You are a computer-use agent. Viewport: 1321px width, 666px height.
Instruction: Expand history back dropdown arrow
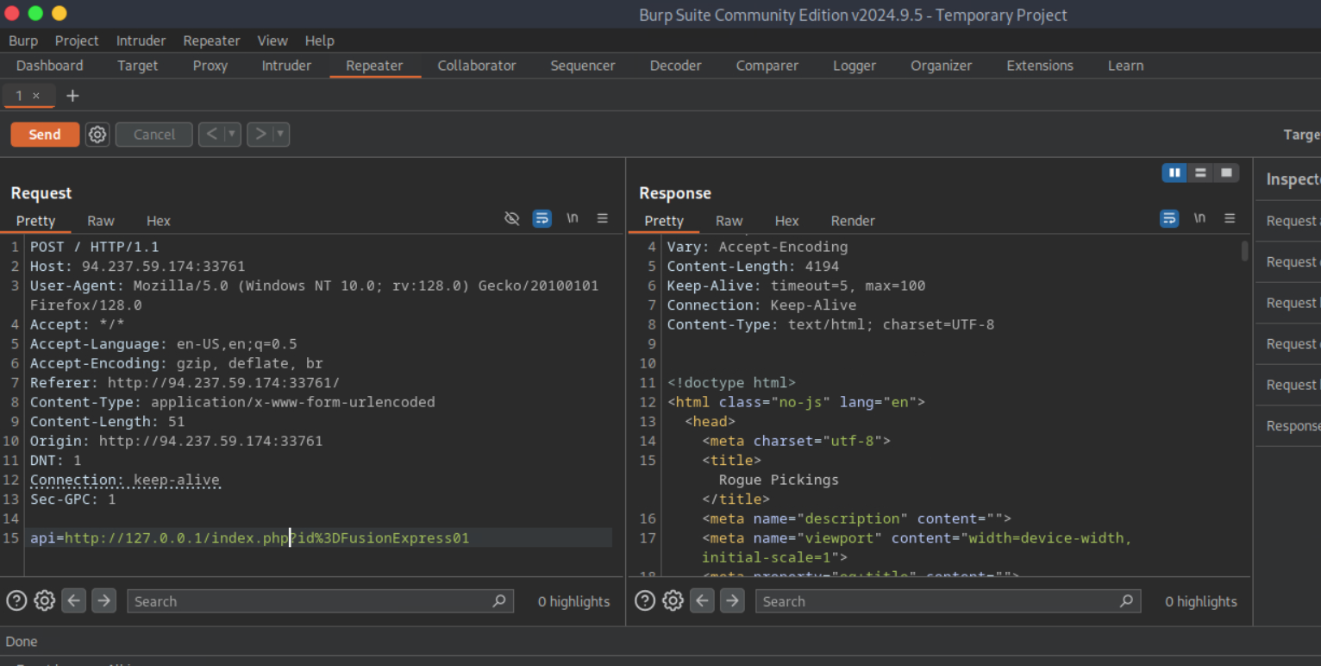[231, 135]
